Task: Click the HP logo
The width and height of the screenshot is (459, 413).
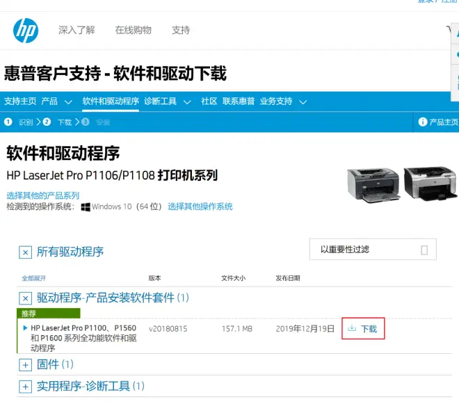Action: pos(26,31)
